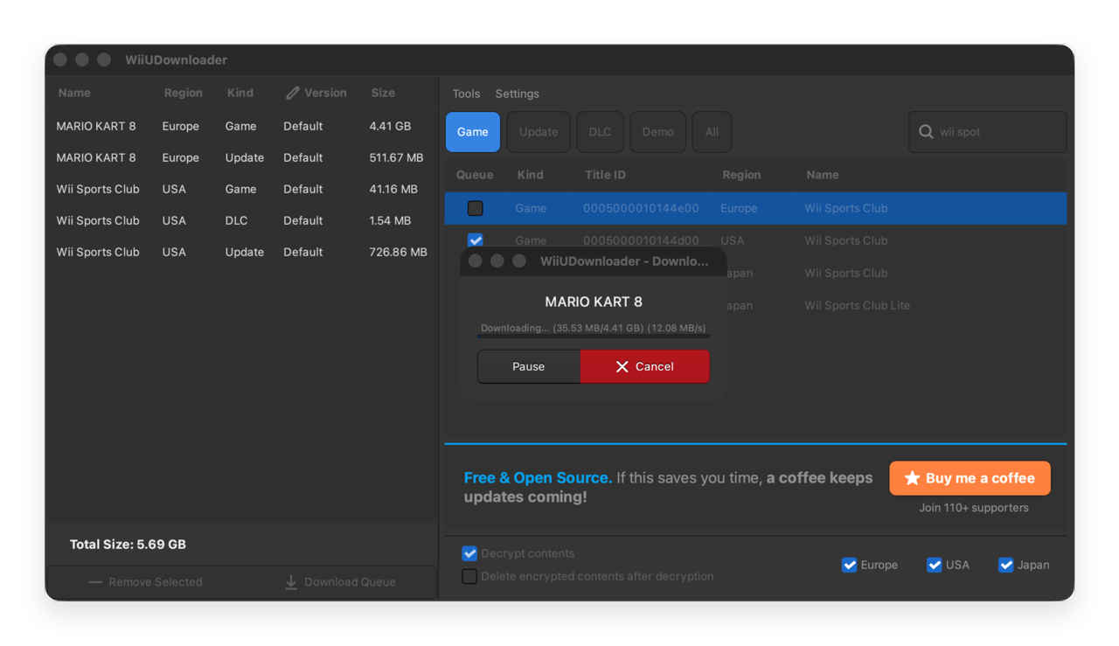Viewport: 1119px width, 646px height.
Task: Check the queue box for Europe Wii Sports Club
Action: (475, 208)
